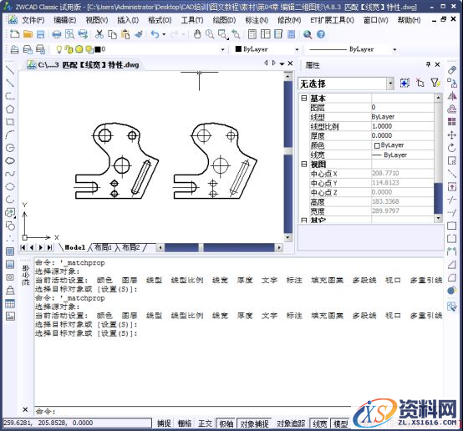Click the Zoom Window icon
Image resolution: width=463 pixels, height=431 pixels.
point(223,34)
